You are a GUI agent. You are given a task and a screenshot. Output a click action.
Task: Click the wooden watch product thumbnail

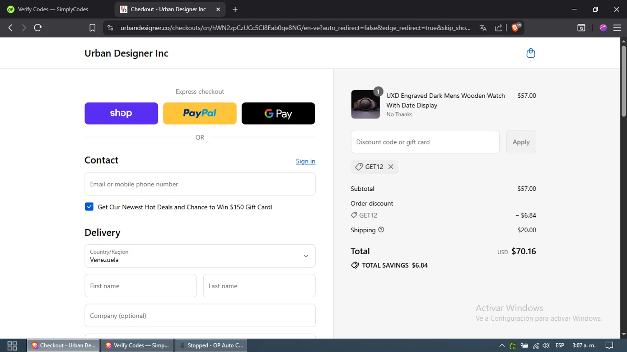click(x=365, y=104)
